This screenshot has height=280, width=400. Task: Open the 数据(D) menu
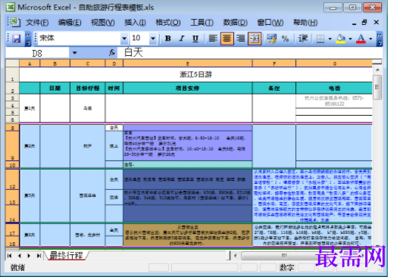point(235,23)
